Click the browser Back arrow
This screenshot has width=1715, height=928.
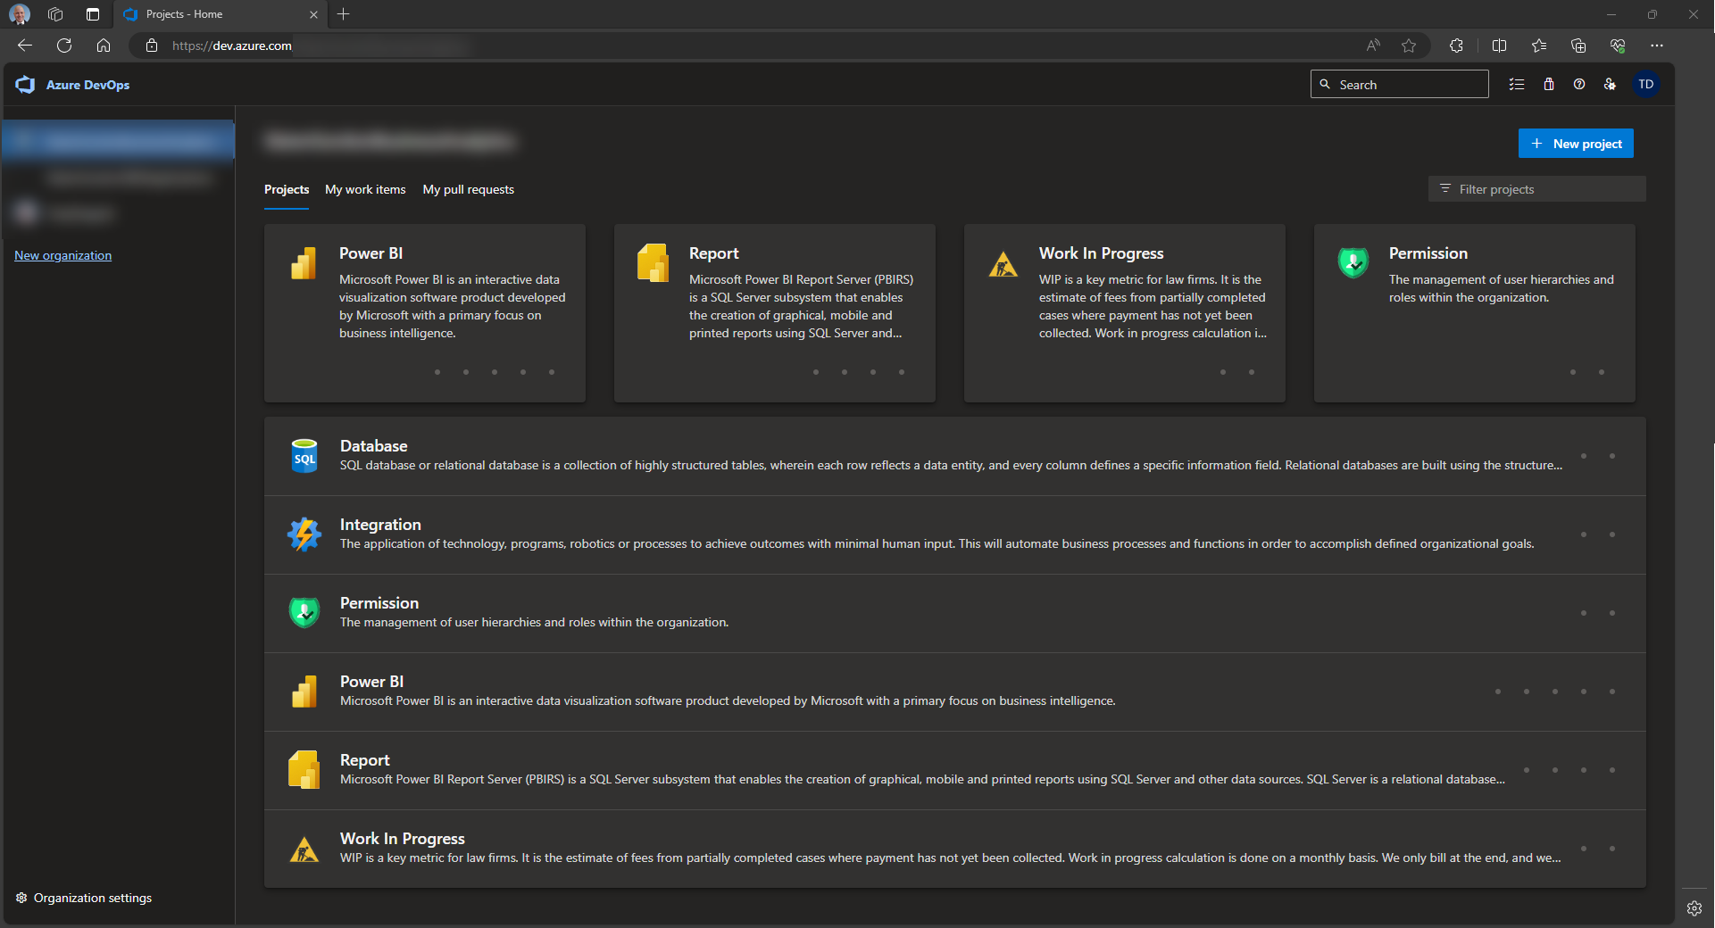pos(25,46)
